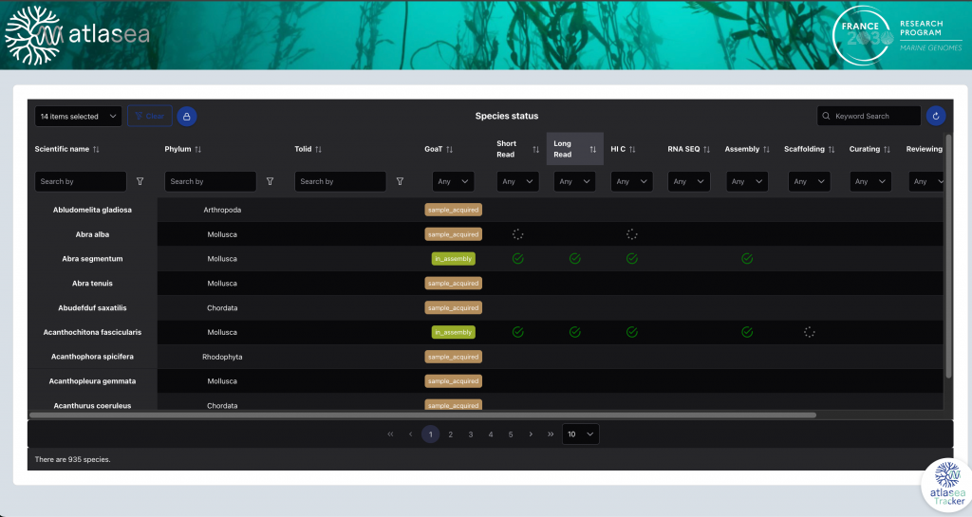This screenshot has width=972, height=517.
Task: Open the Atlasea Tracker logo badge
Action: (x=946, y=484)
